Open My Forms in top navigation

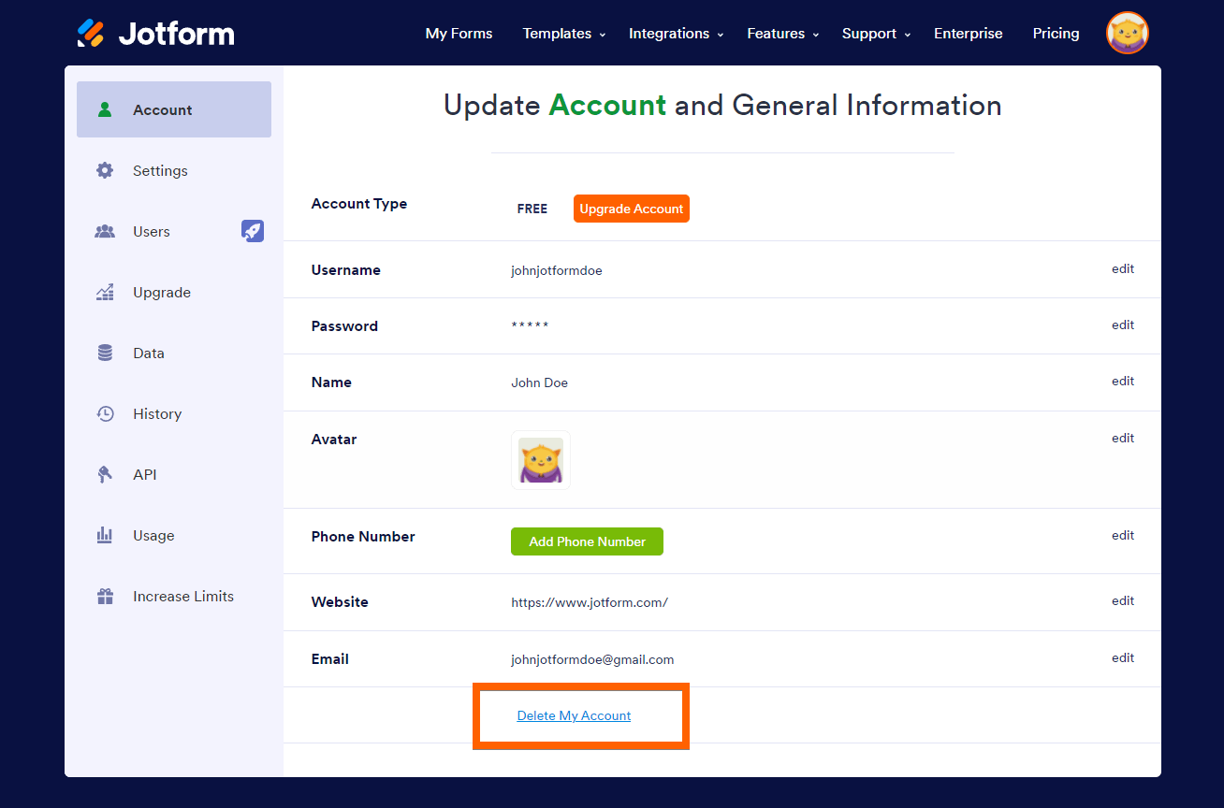(x=459, y=34)
